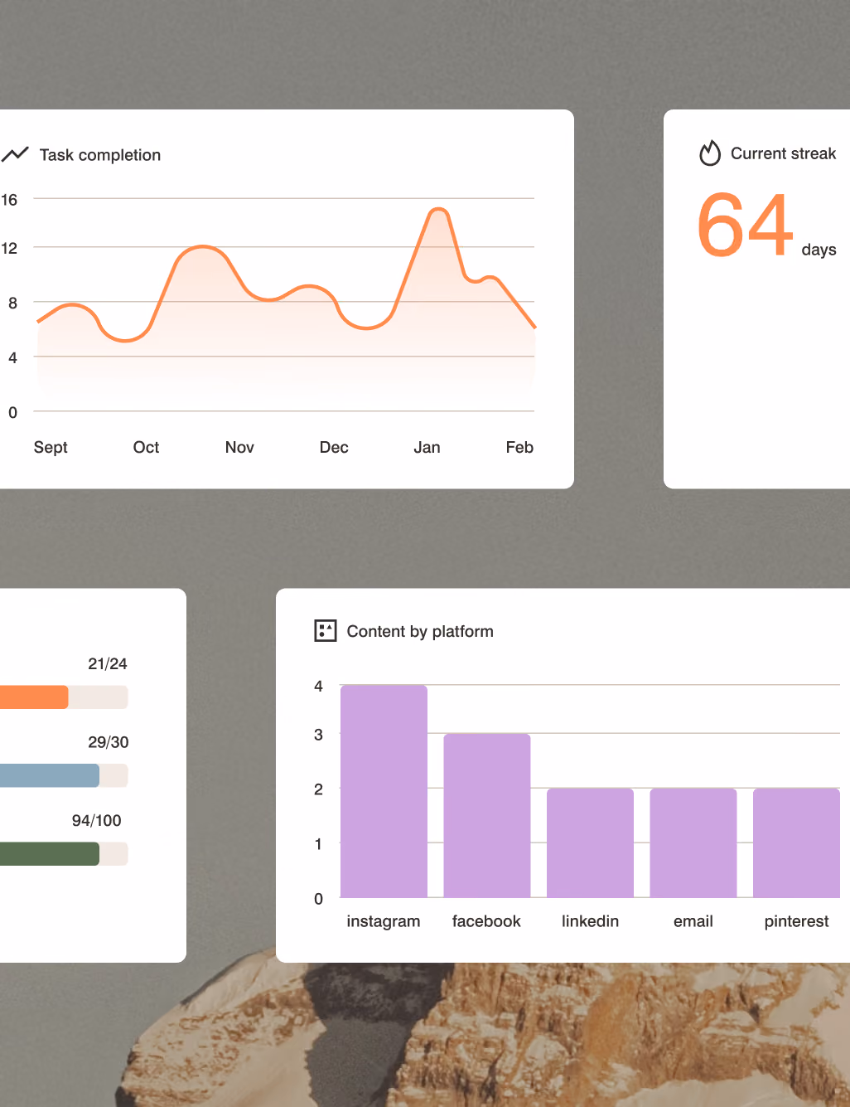The image size is (850, 1107).
Task: Click the instagram bar in the chart
Action: click(x=384, y=791)
